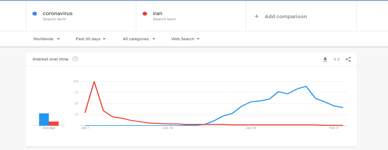Click the blue average bar for coronavirus
The height and width of the screenshot is (150, 388).
[x=44, y=119]
